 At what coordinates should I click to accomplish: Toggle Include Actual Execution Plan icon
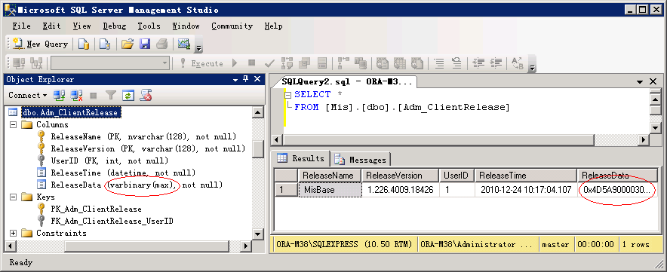click(343, 63)
